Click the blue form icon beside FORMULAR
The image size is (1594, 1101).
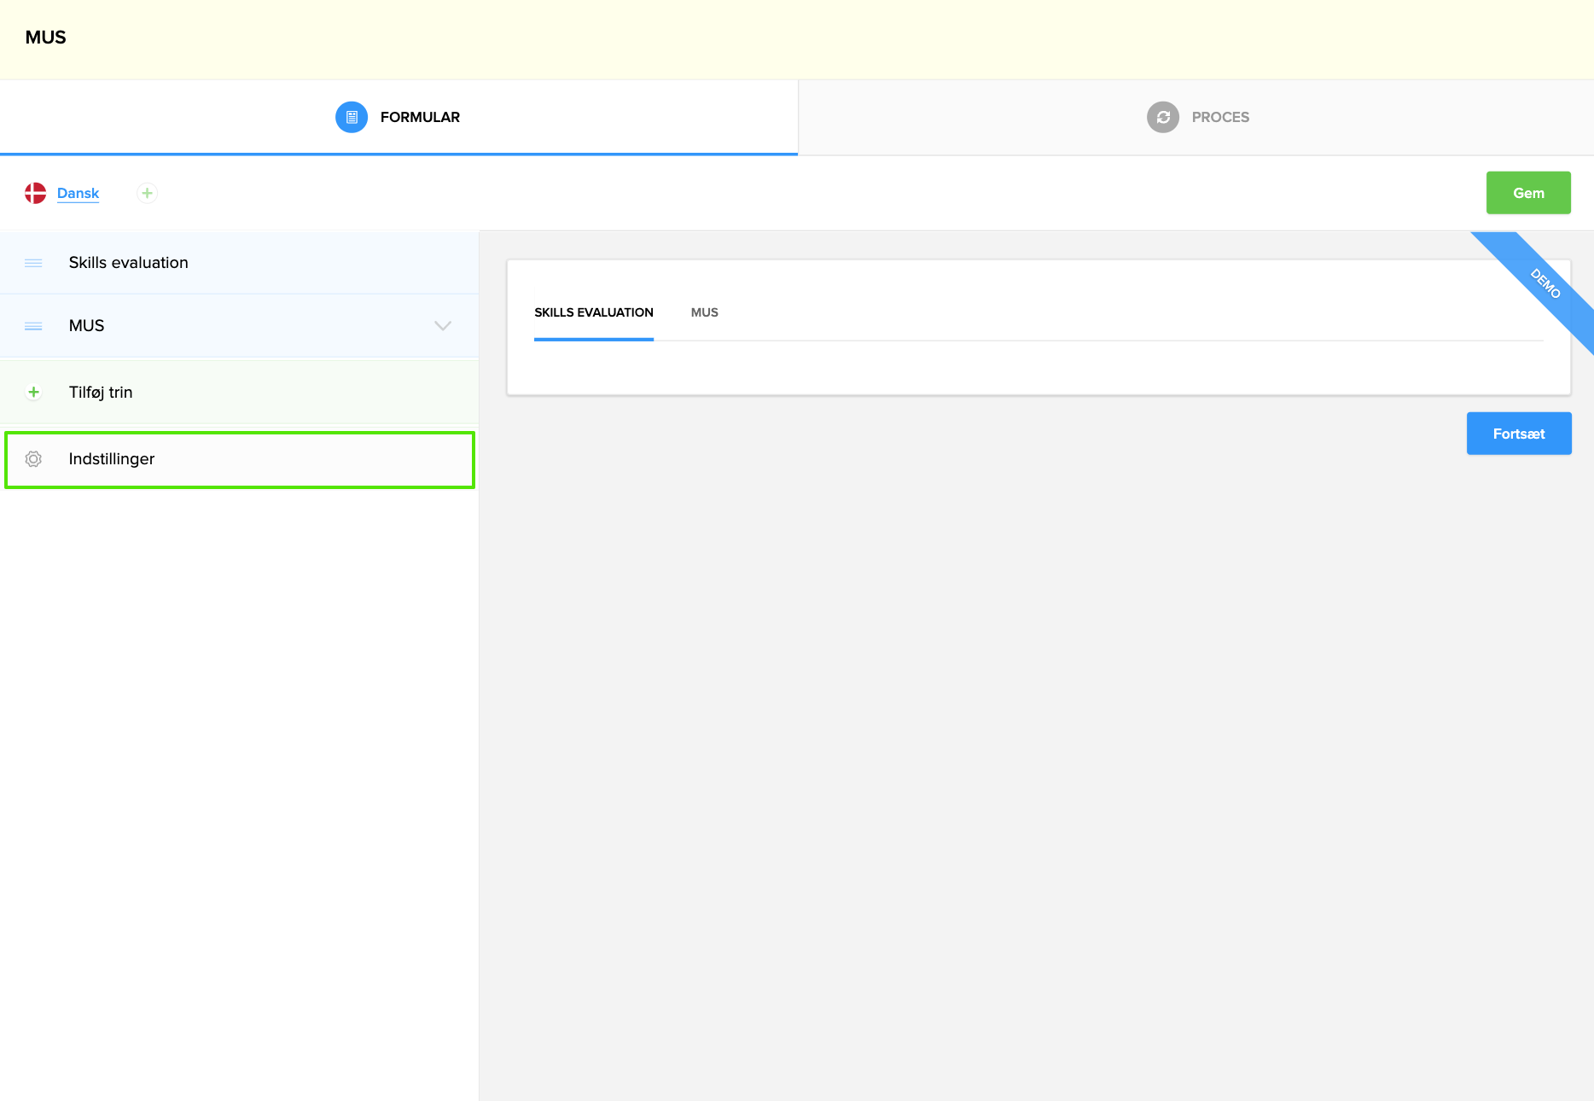351,117
